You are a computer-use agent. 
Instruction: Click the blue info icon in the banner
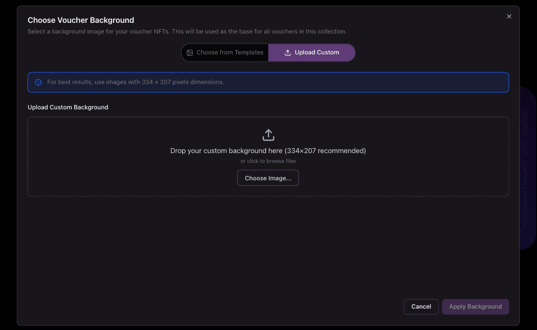tap(38, 82)
